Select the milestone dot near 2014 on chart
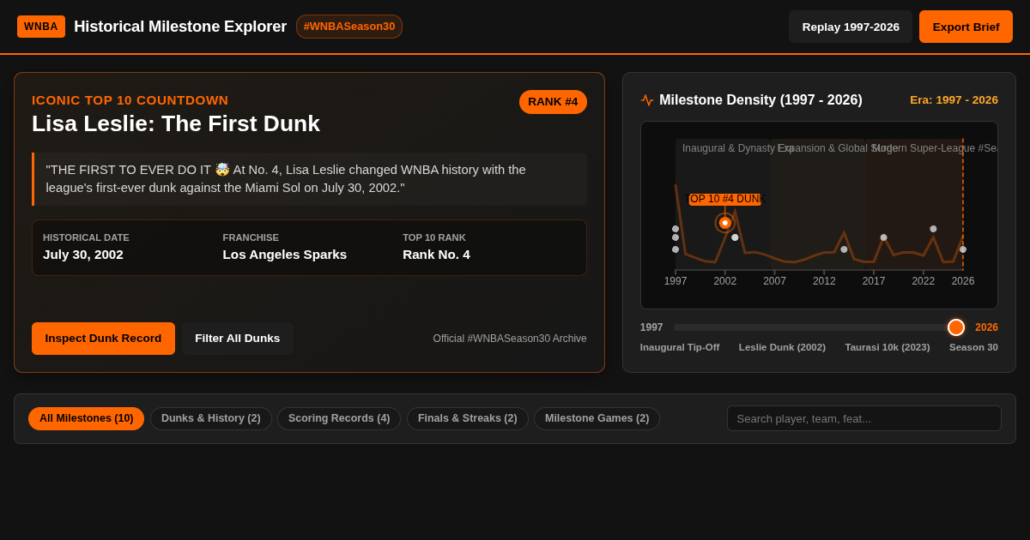Viewport: 1030px width, 540px height. tap(844, 249)
